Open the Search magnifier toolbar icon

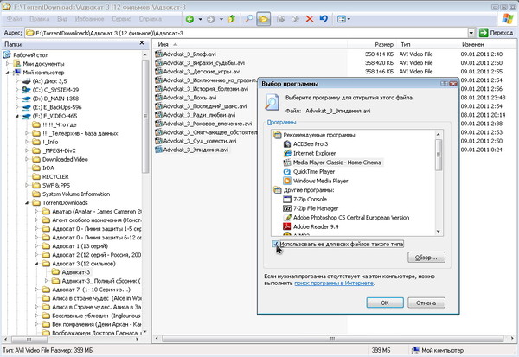click(x=248, y=19)
